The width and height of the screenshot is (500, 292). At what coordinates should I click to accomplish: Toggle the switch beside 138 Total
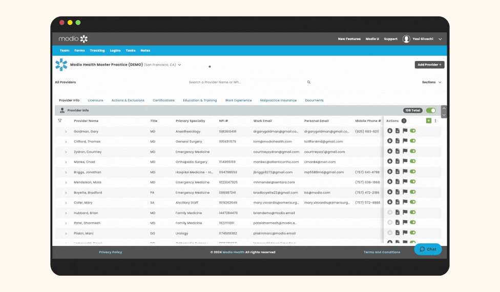tap(431, 110)
